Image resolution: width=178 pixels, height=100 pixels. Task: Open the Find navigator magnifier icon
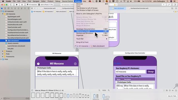[12, 8]
